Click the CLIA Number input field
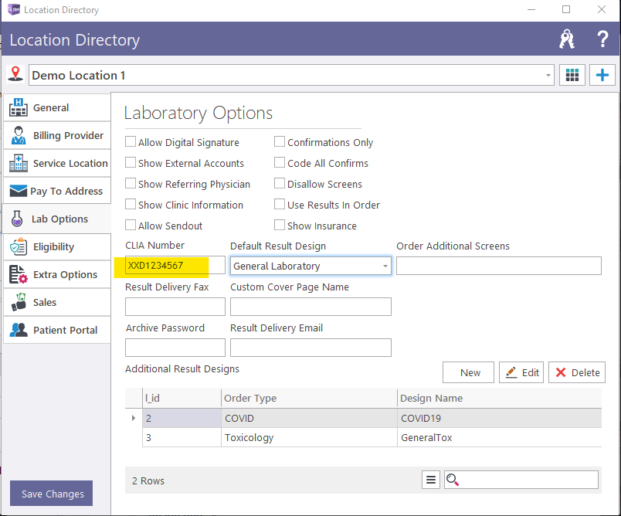The image size is (621, 516). tap(175, 266)
